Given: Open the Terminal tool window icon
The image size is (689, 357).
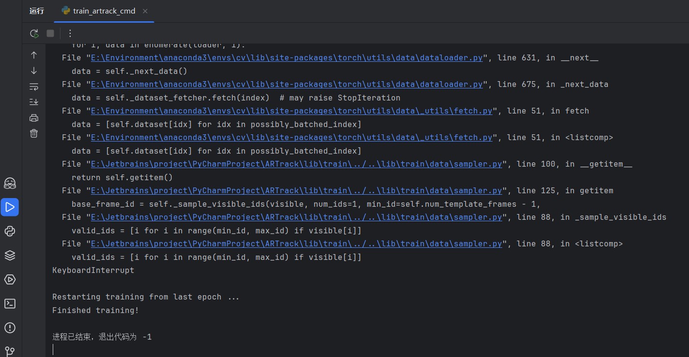Looking at the screenshot, I should point(10,303).
